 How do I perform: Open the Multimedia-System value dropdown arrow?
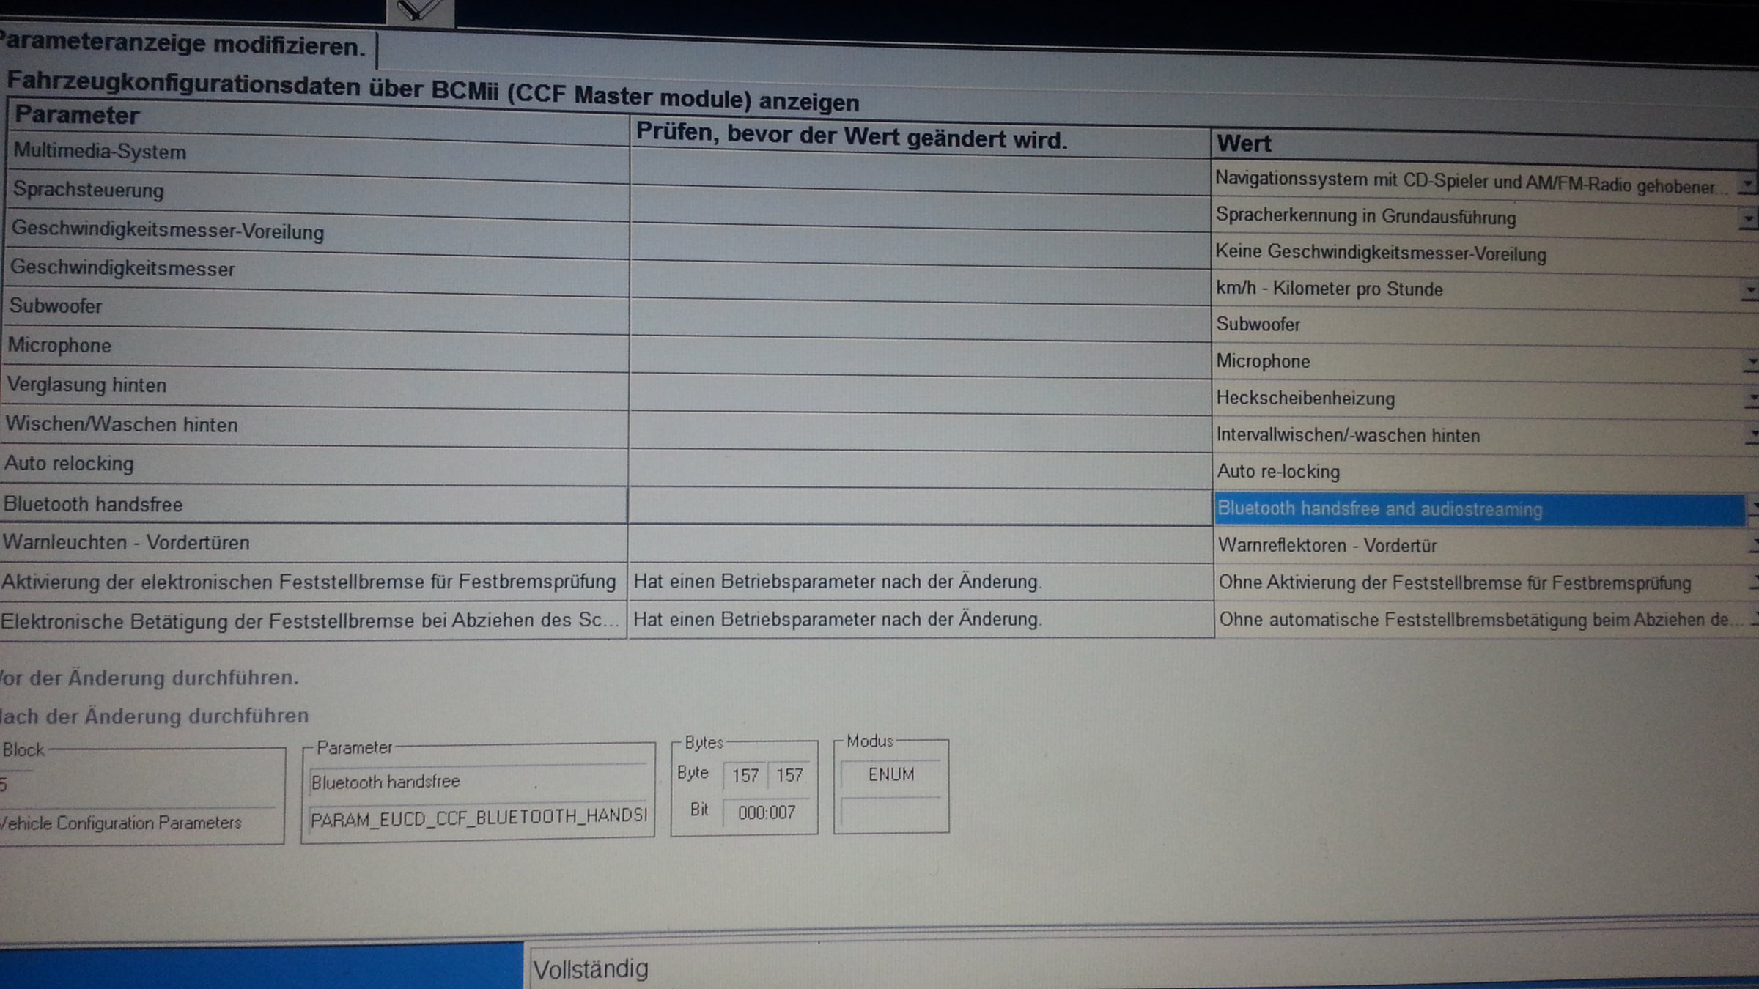(1749, 183)
